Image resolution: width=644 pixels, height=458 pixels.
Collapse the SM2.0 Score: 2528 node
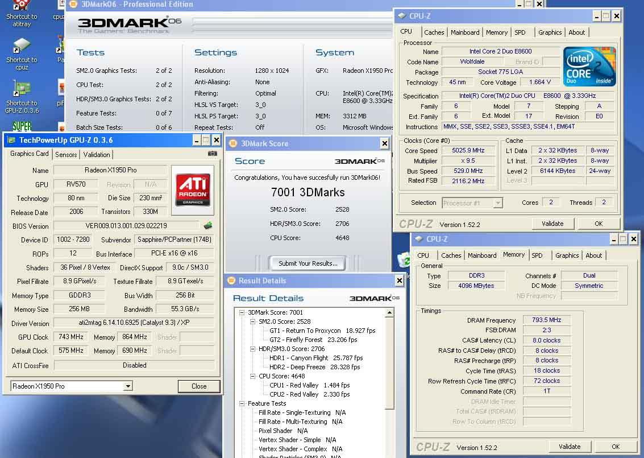(x=252, y=321)
